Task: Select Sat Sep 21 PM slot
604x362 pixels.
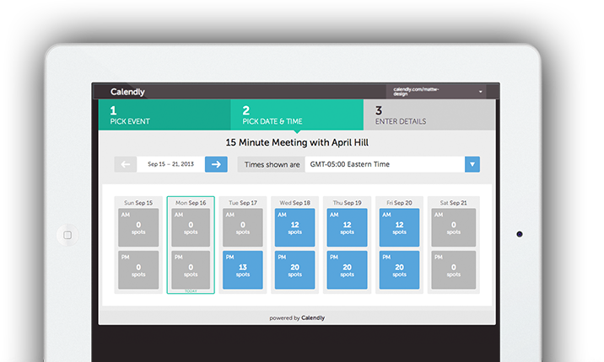Action: 453,269
